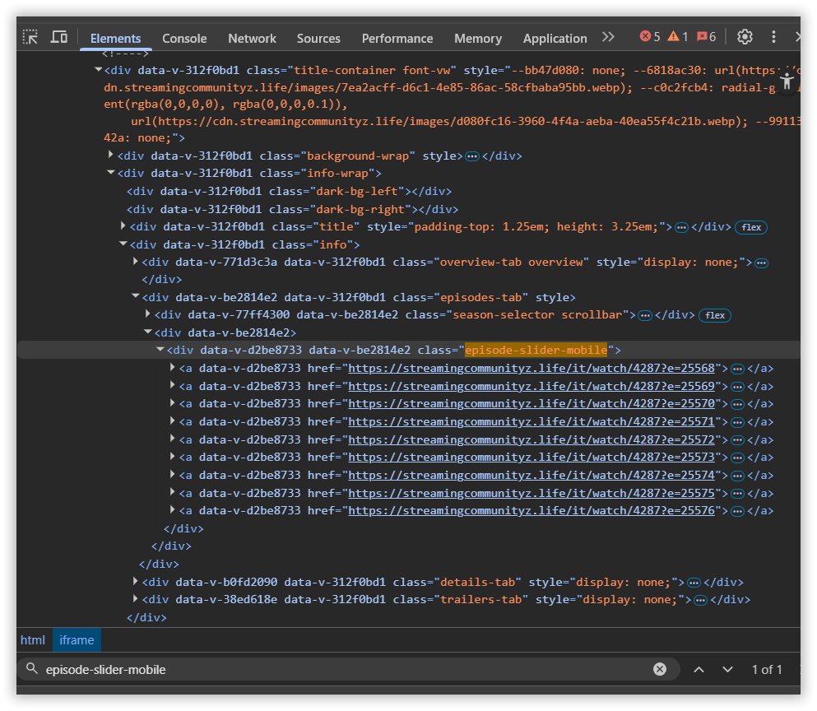This screenshot has width=817, height=711.
Task: Expand the background-wrap div node
Action: [x=111, y=155]
